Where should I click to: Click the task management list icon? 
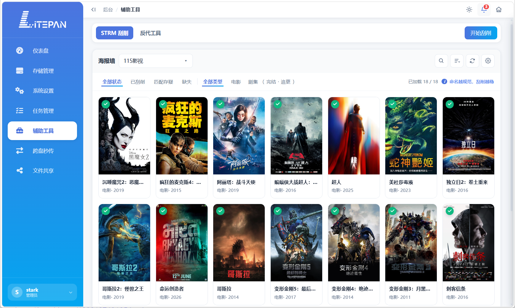[x=20, y=110]
